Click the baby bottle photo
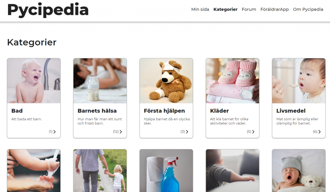330x192 pixels. tap(100, 81)
